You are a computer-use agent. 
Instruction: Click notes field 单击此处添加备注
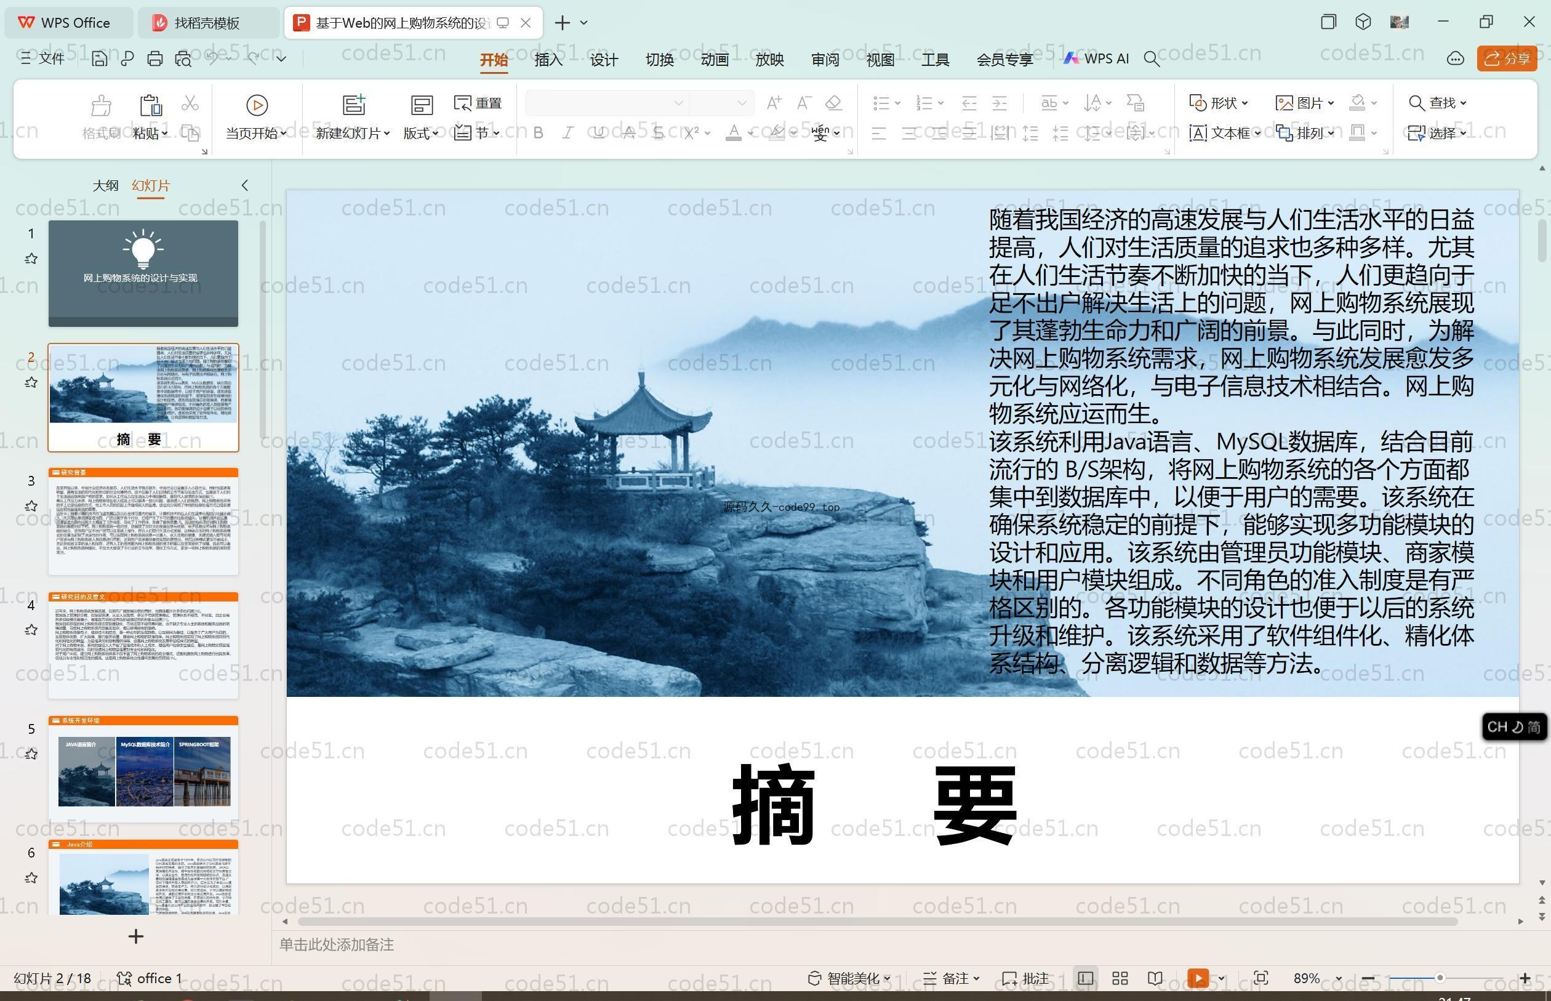(x=337, y=944)
